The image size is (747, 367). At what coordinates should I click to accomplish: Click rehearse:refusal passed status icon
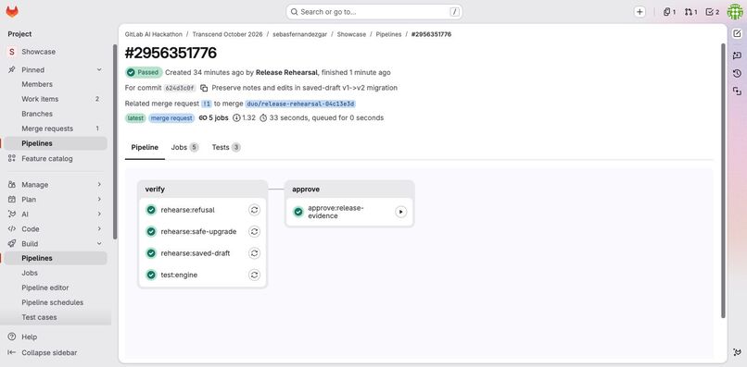(x=151, y=210)
